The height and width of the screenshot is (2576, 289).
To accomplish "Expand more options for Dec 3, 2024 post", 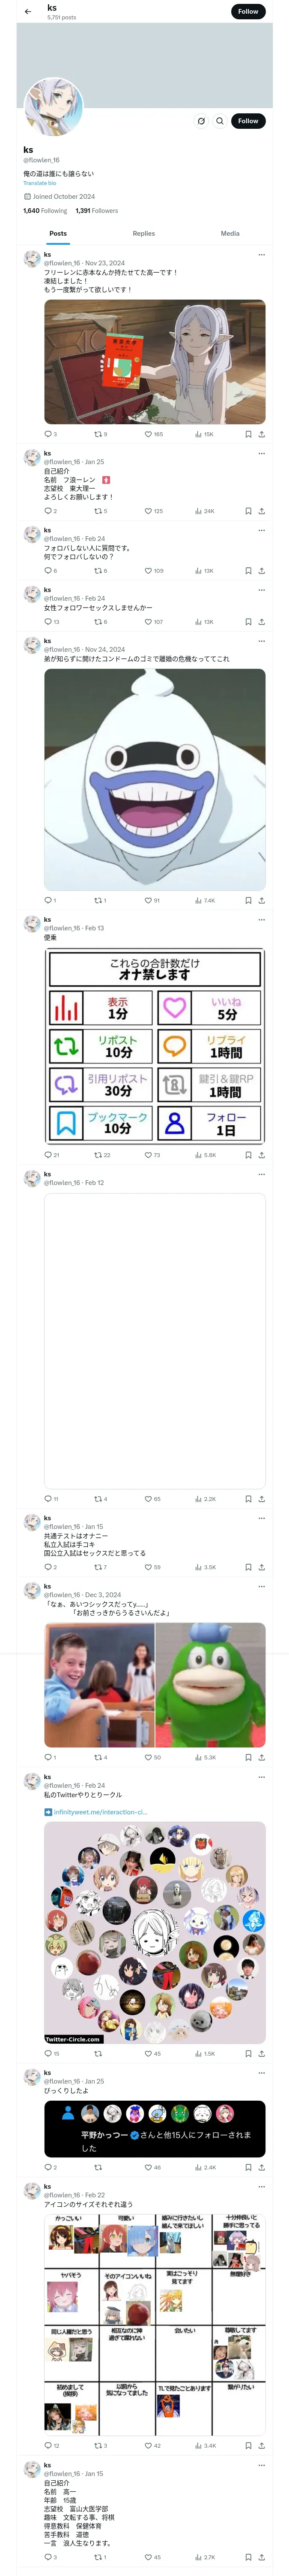I will click(261, 1587).
